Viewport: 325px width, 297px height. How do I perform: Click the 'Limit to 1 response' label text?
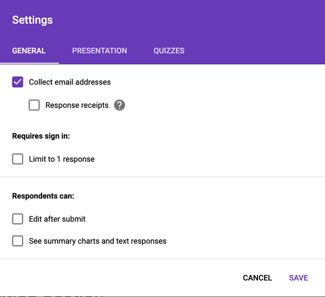[62, 159]
